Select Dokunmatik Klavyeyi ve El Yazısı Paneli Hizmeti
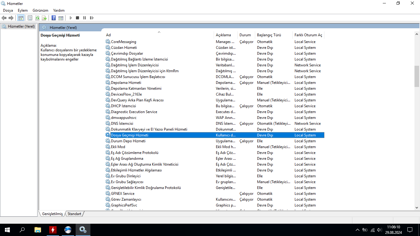Viewport: 420px width, 236px height. pyautogui.click(x=215, y=129)
